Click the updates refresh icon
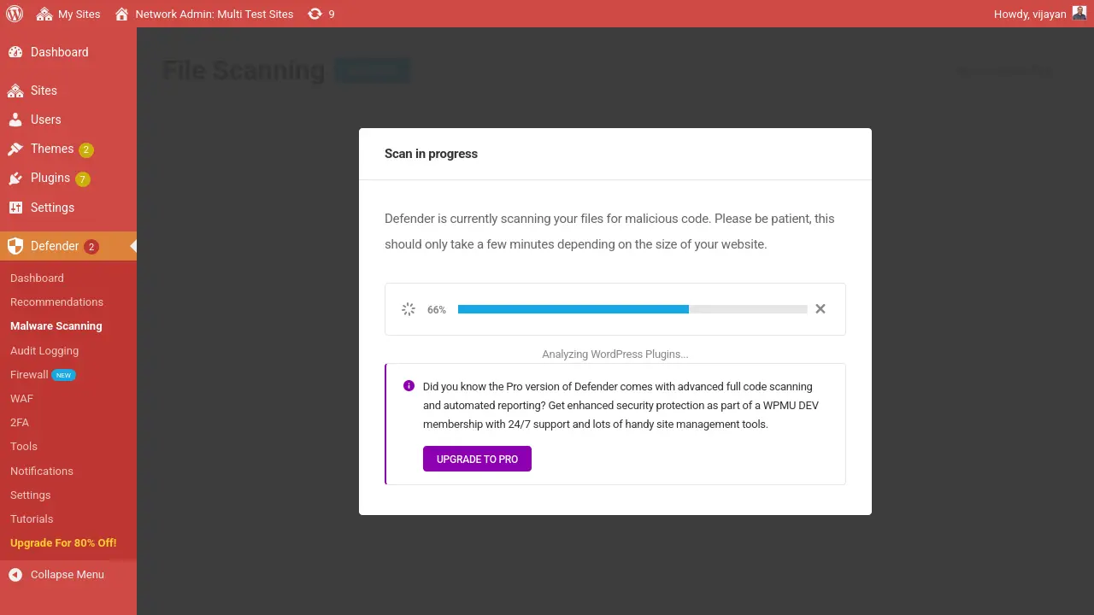Image resolution: width=1094 pixels, height=615 pixels. pos(315,14)
